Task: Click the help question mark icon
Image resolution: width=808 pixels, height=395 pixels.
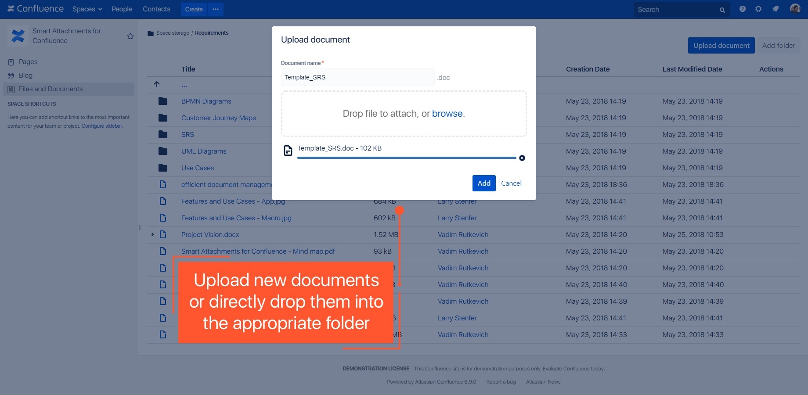Action: (x=742, y=9)
